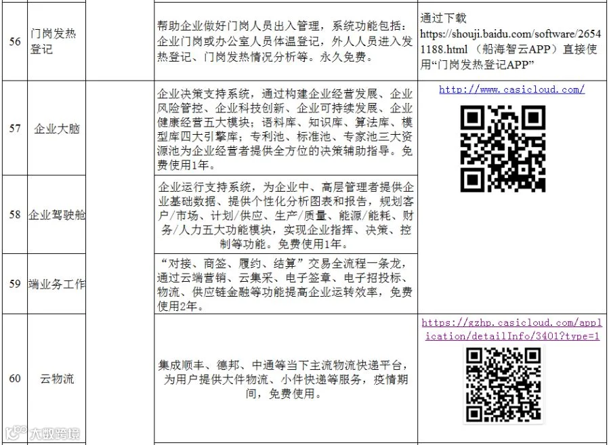
Task: Open the gzhp.casicloud.com application detail link
Action: tap(512, 329)
